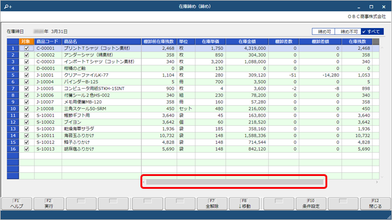Click the vertical scrollbar down arrow
The image size is (392, 220).
382,177
